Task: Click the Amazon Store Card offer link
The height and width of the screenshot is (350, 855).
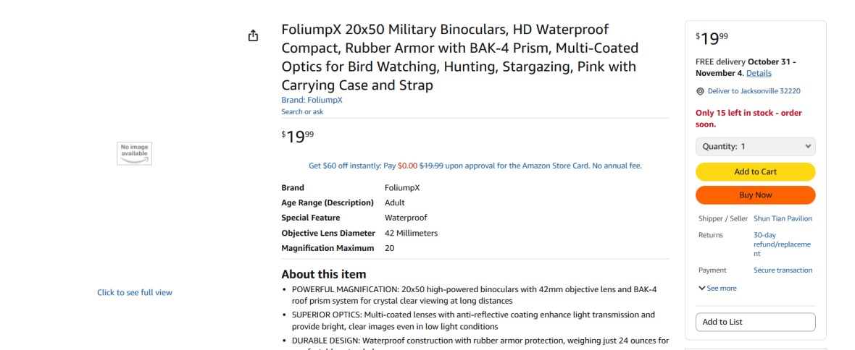Action: click(475, 166)
